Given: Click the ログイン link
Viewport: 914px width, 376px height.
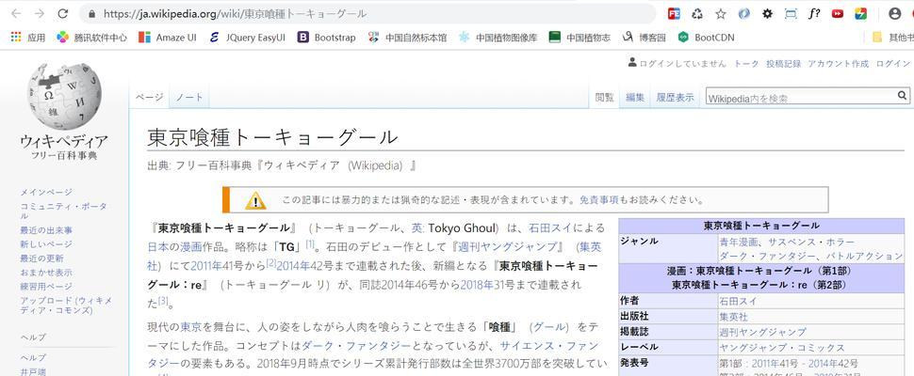Looking at the screenshot, I should click(893, 64).
